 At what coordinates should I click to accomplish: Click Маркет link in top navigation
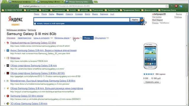(x=60, y=14)
